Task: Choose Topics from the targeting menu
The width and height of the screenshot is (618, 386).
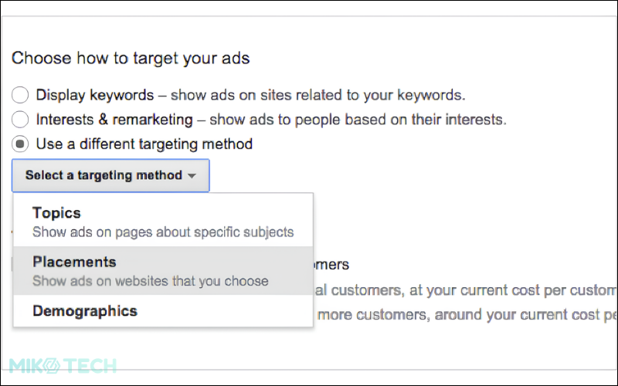Action: [163, 222]
